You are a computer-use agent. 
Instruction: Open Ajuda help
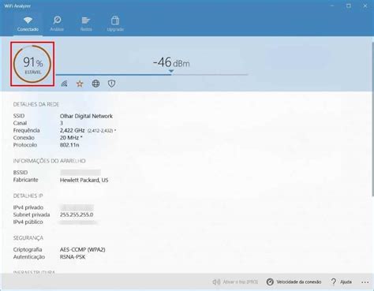(x=341, y=282)
